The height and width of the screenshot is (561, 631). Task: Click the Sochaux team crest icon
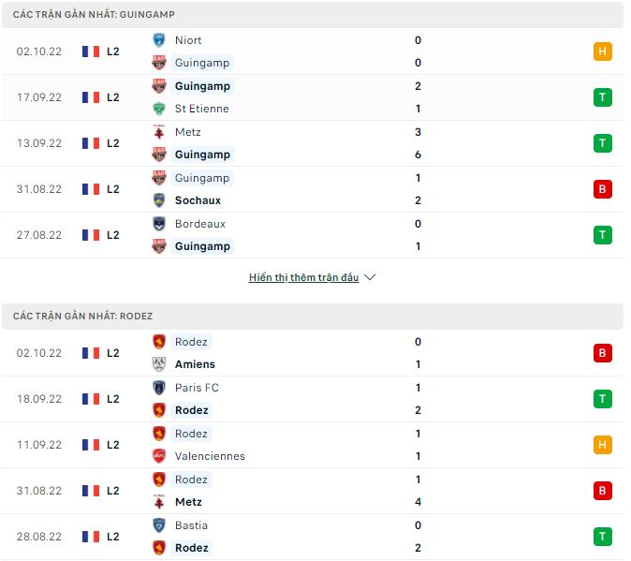(x=159, y=200)
